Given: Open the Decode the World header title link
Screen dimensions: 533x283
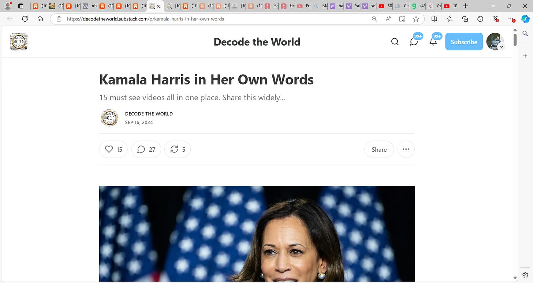Looking at the screenshot, I should tap(257, 42).
